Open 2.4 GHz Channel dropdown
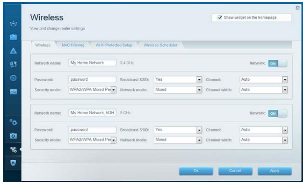The image size is (304, 182). [x=264, y=79]
